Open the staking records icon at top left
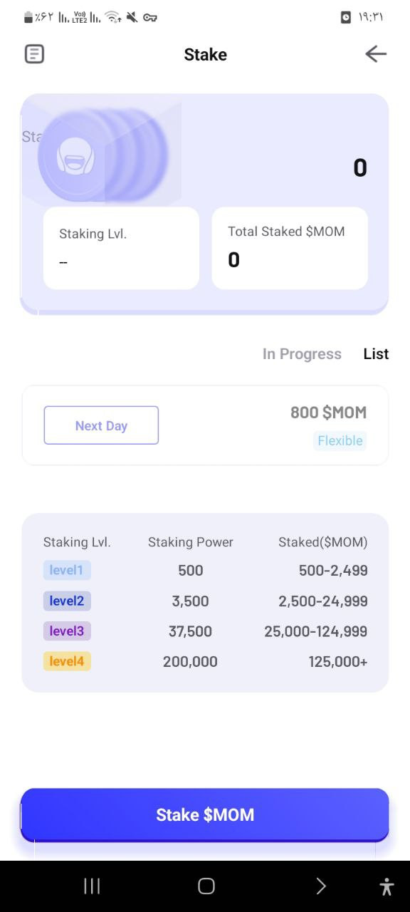The image size is (410, 912). pyautogui.click(x=34, y=54)
